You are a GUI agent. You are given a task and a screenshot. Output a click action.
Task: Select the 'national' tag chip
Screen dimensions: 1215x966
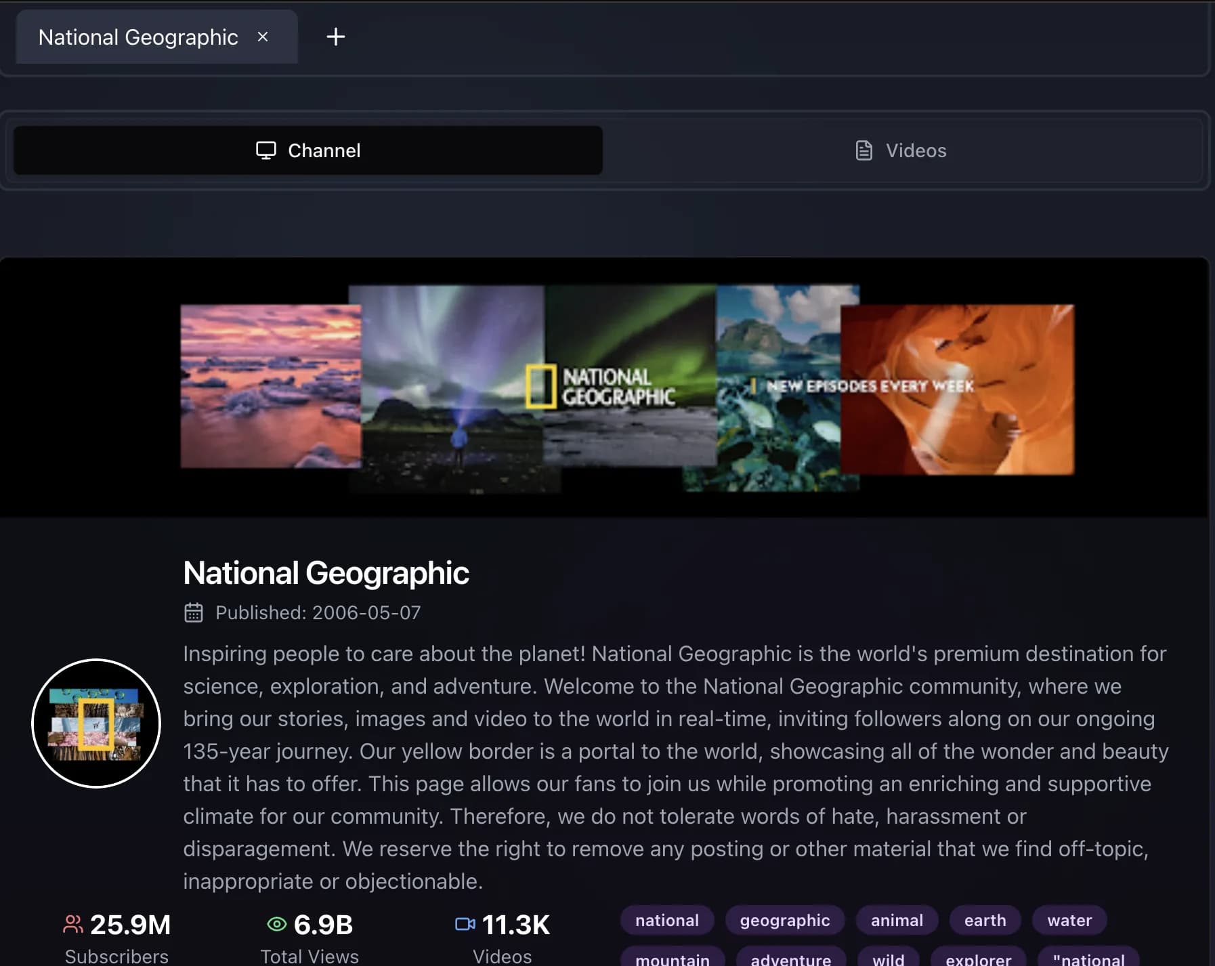pos(667,920)
